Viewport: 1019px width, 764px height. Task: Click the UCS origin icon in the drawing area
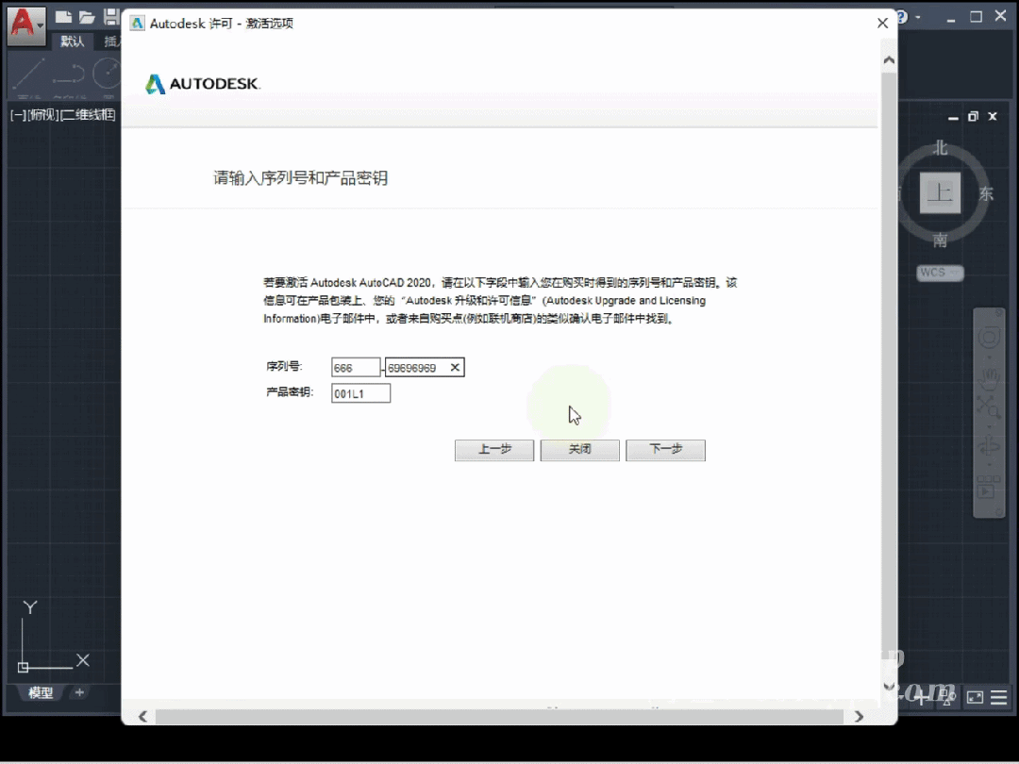tap(24, 667)
